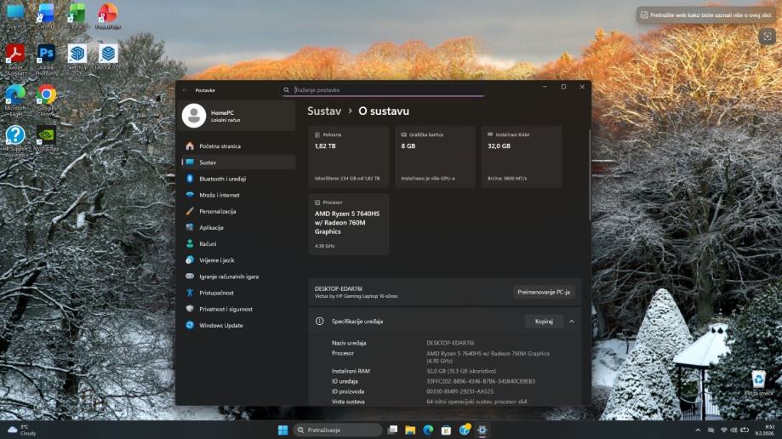The image size is (782, 439).
Task: Click the volume speaker tray icon
Action: (x=733, y=430)
